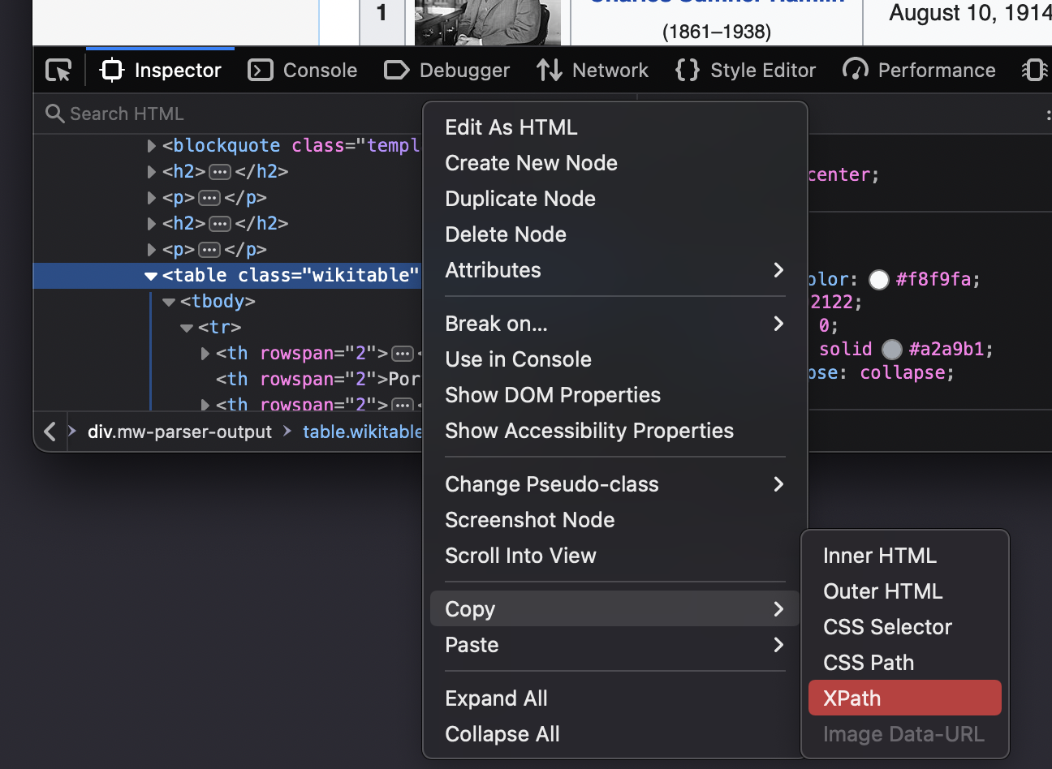Expand ellipsis badge in first h2

[x=220, y=172]
